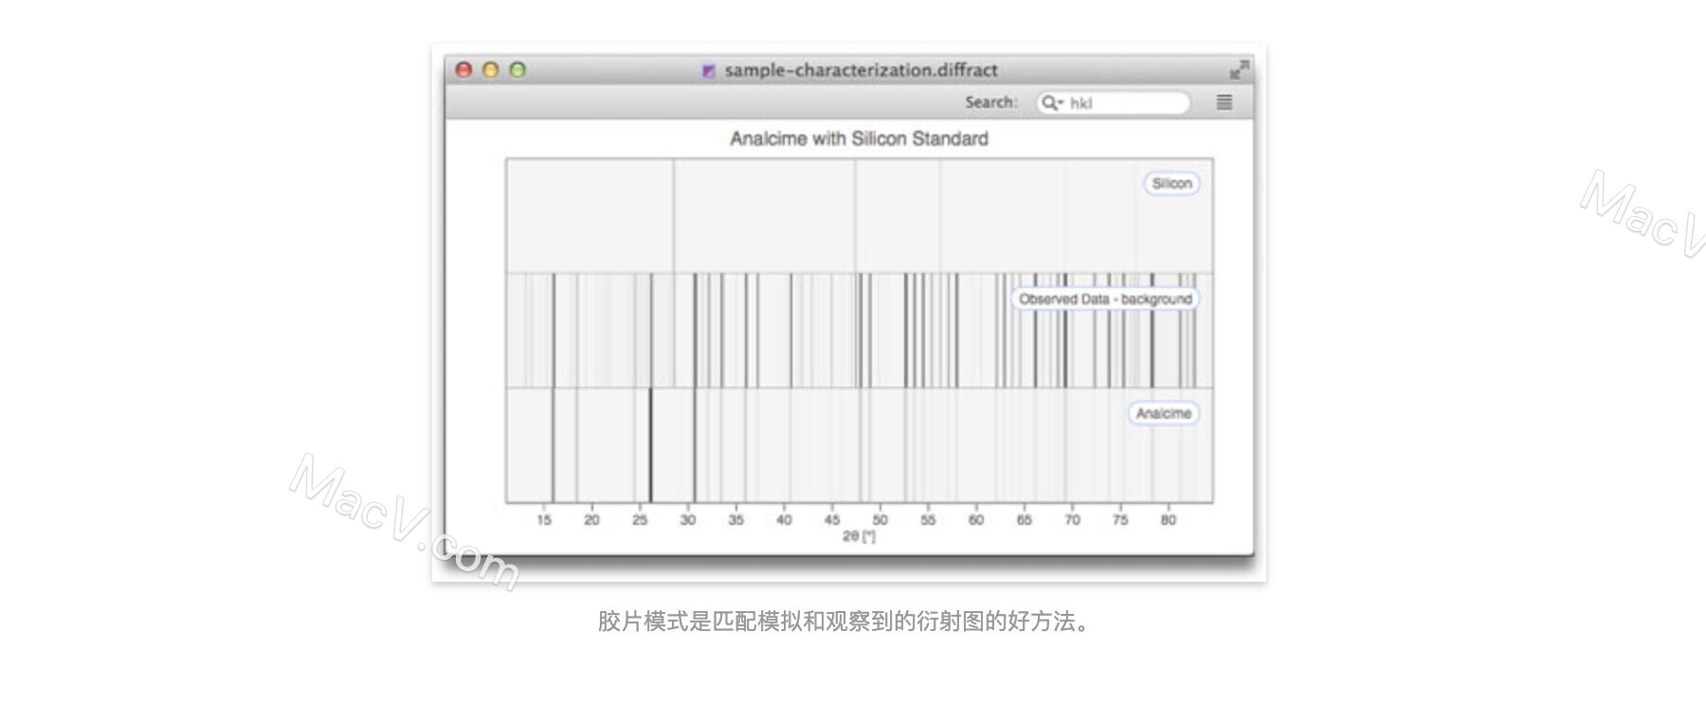Open the search magnifier dropdown

[x=1051, y=102]
